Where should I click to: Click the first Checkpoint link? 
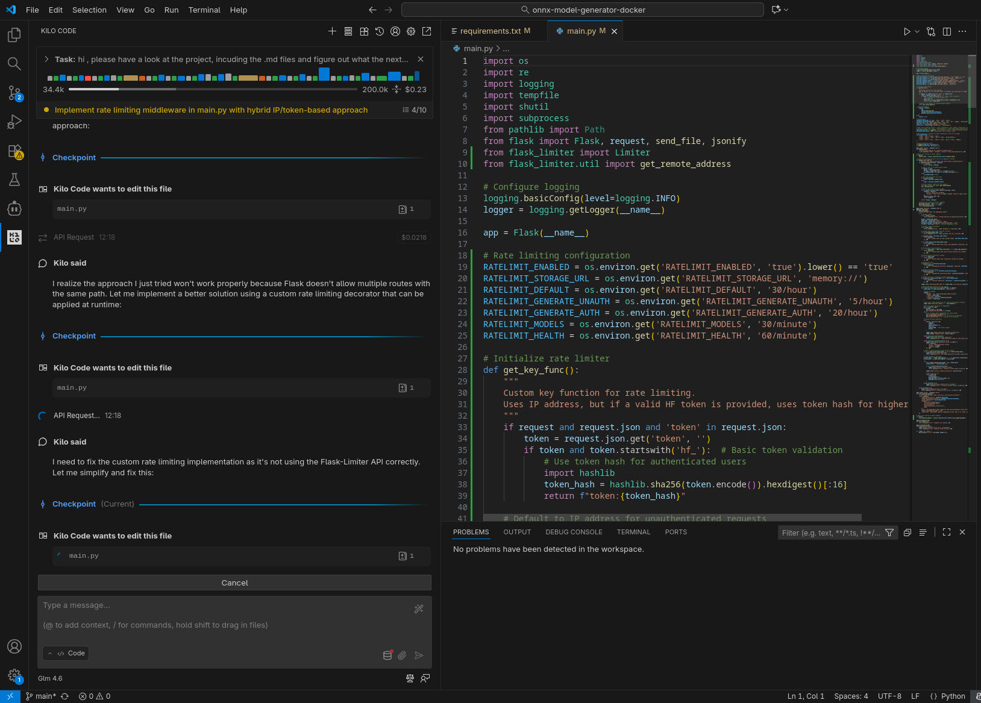pos(74,157)
